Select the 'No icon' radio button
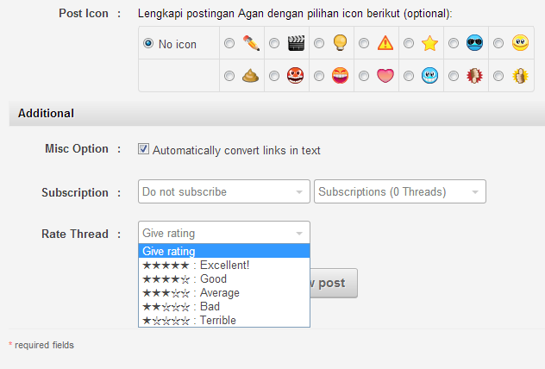545x369 pixels. coord(148,43)
